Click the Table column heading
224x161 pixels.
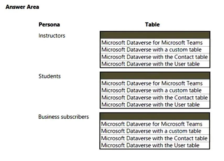[152, 25]
